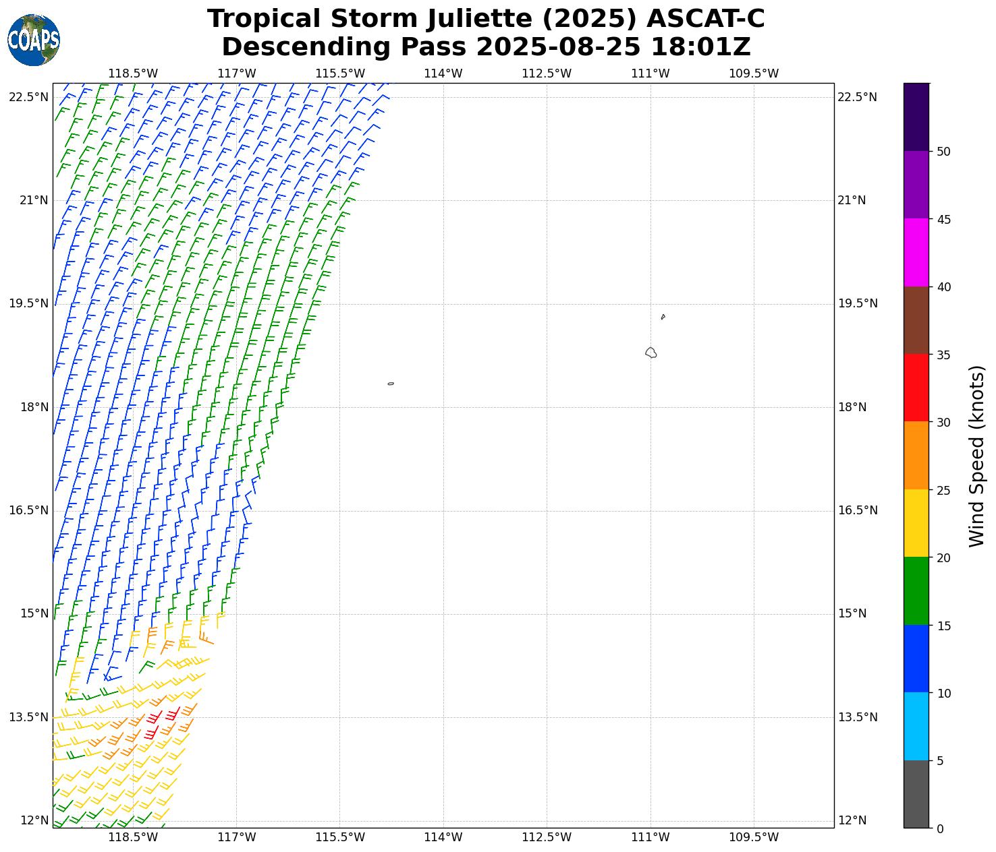The width and height of the screenshot is (996, 852).
Task: Click the Descending Pass timestamp subtitle
Action: point(486,47)
